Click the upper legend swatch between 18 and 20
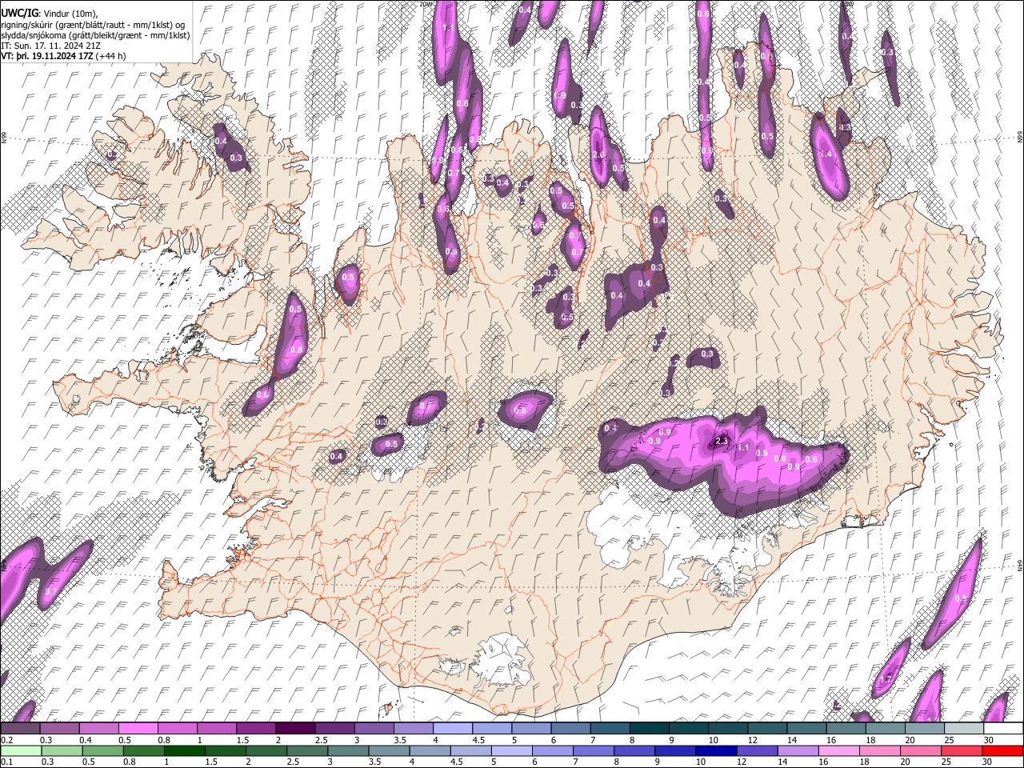Screen dimensions: 1024x768 886,729
